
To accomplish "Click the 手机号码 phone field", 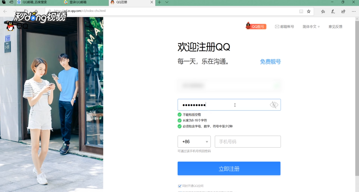I will point(248,142).
